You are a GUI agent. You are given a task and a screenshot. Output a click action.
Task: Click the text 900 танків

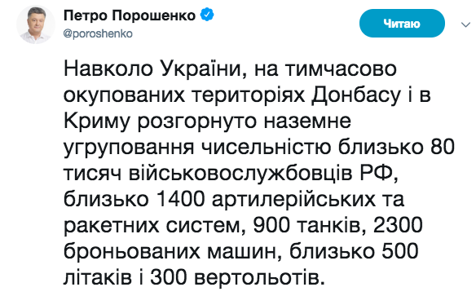[x=306, y=225]
